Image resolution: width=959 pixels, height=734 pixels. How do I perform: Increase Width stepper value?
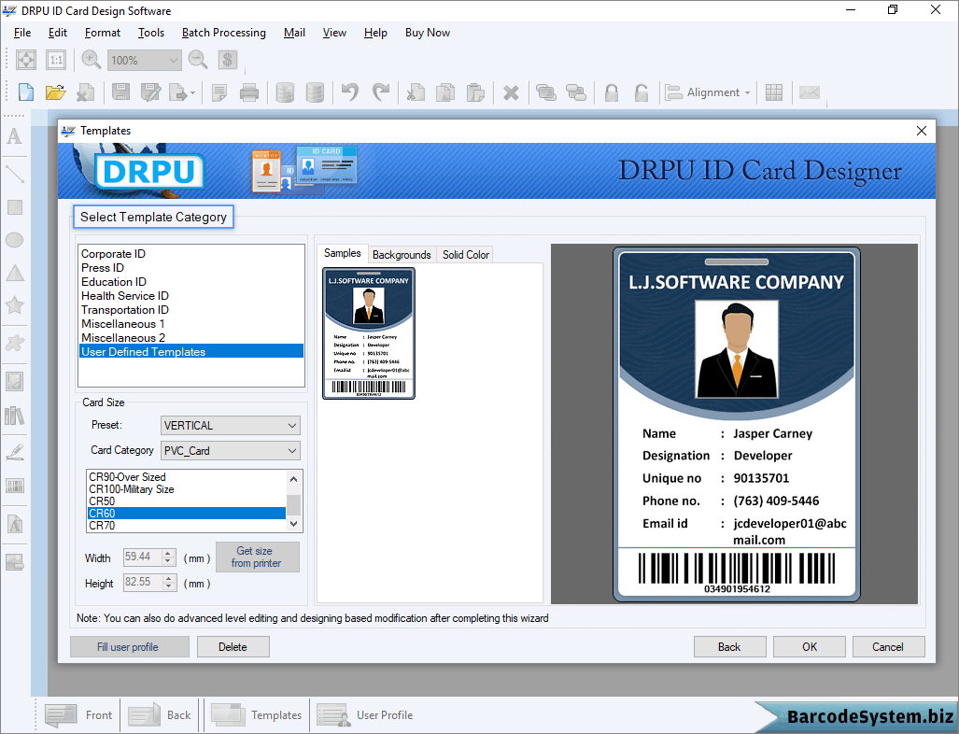point(168,553)
